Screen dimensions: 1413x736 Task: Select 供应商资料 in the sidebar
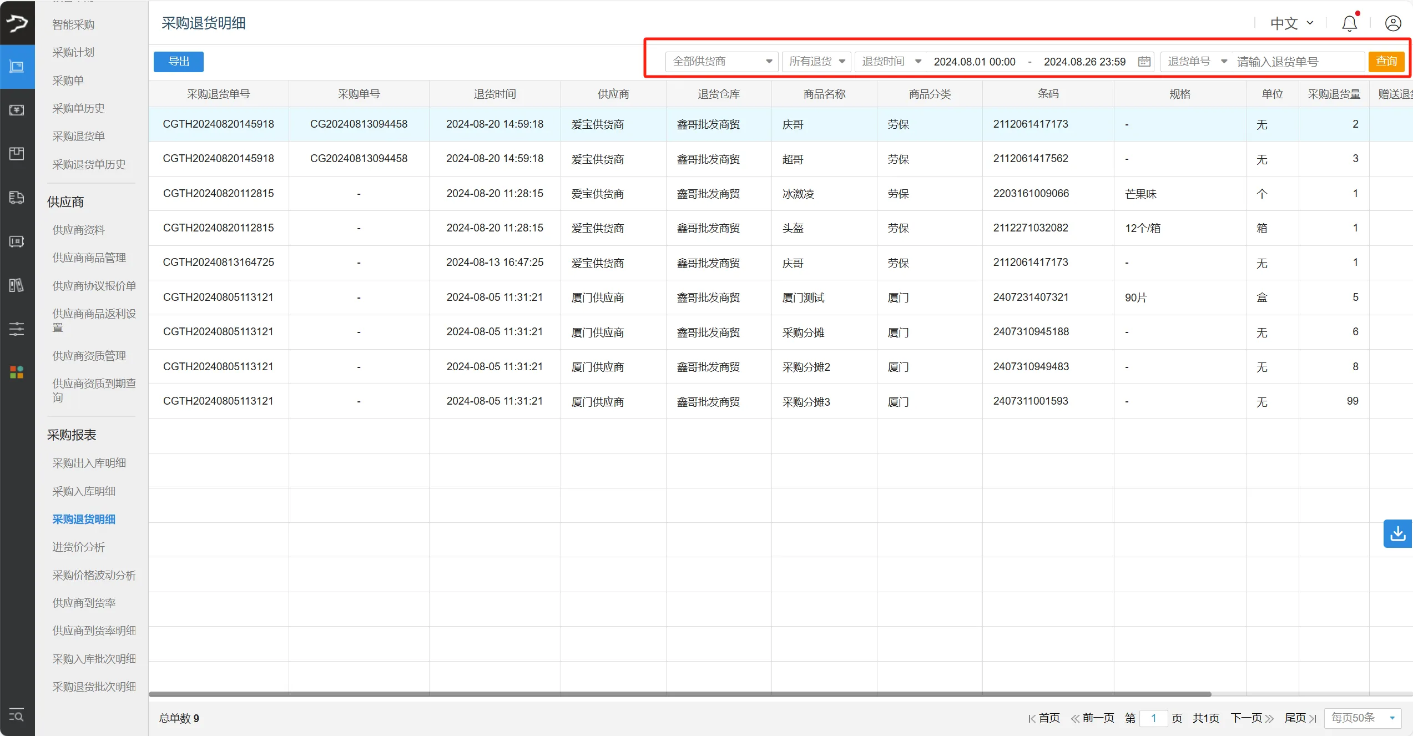point(78,230)
